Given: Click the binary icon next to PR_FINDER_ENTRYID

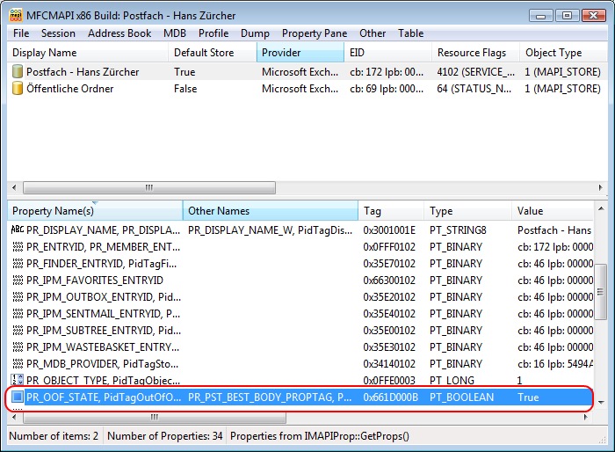Looking at the screenshot, I should click(18, 264).
